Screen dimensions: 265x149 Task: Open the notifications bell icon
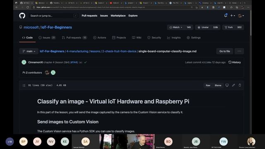[x=226, y=16]
